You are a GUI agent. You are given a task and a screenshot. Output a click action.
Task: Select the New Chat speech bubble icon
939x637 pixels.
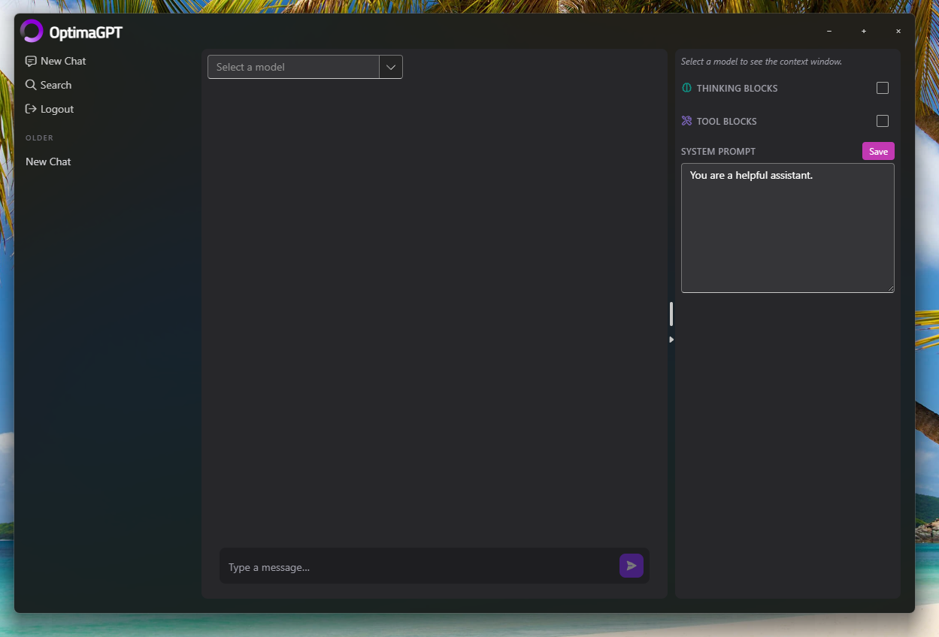pos(30,60)
